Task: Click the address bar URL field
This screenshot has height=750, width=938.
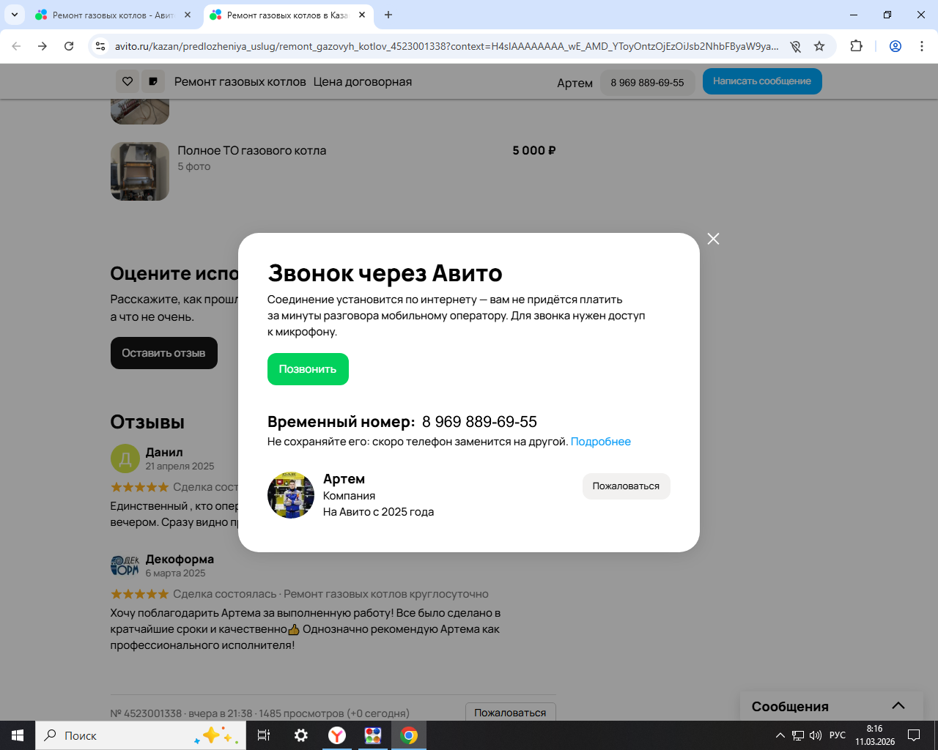Action: [447, 46]
